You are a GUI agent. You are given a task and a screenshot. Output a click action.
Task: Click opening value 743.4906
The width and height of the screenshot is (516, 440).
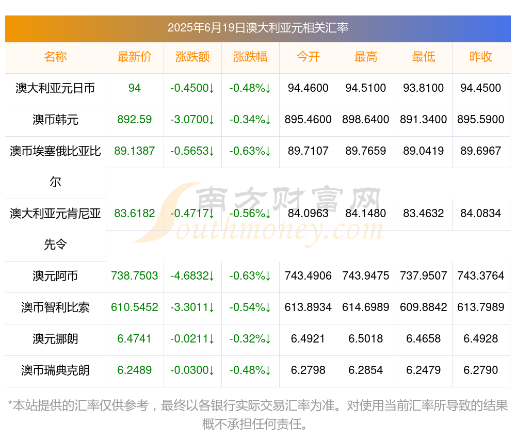[308, 275]
